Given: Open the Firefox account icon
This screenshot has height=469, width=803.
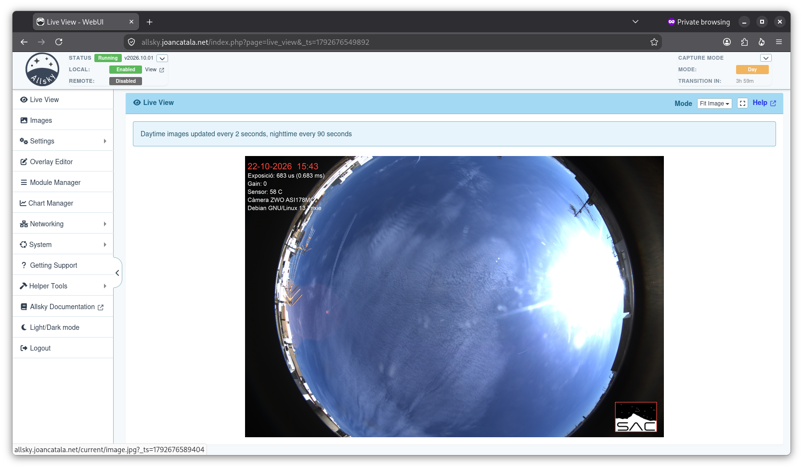Looking at the screenshot, I should (x=727, y=42).
